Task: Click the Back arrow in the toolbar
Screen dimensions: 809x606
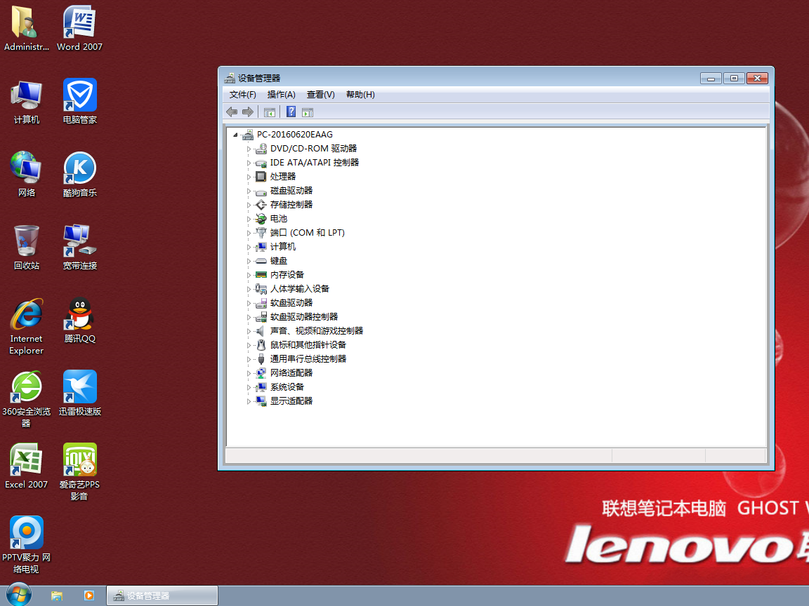Action: [232, 112]
